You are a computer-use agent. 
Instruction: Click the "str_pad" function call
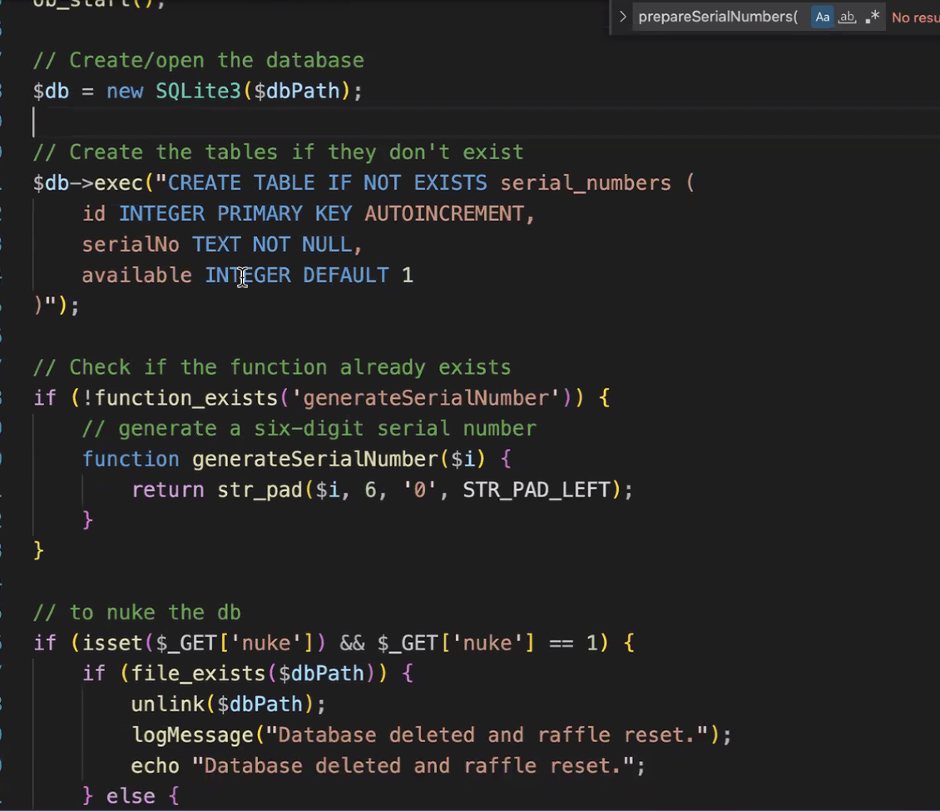tap(260, 490)
